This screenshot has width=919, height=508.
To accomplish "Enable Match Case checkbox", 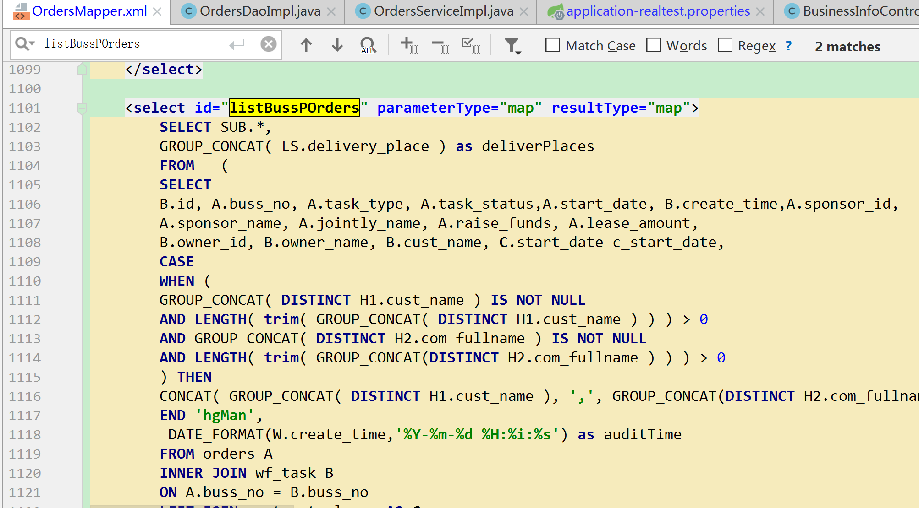I will tap(553, 45).
